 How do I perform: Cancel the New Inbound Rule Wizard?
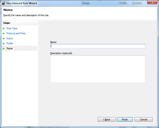click(x=143, y=119)
